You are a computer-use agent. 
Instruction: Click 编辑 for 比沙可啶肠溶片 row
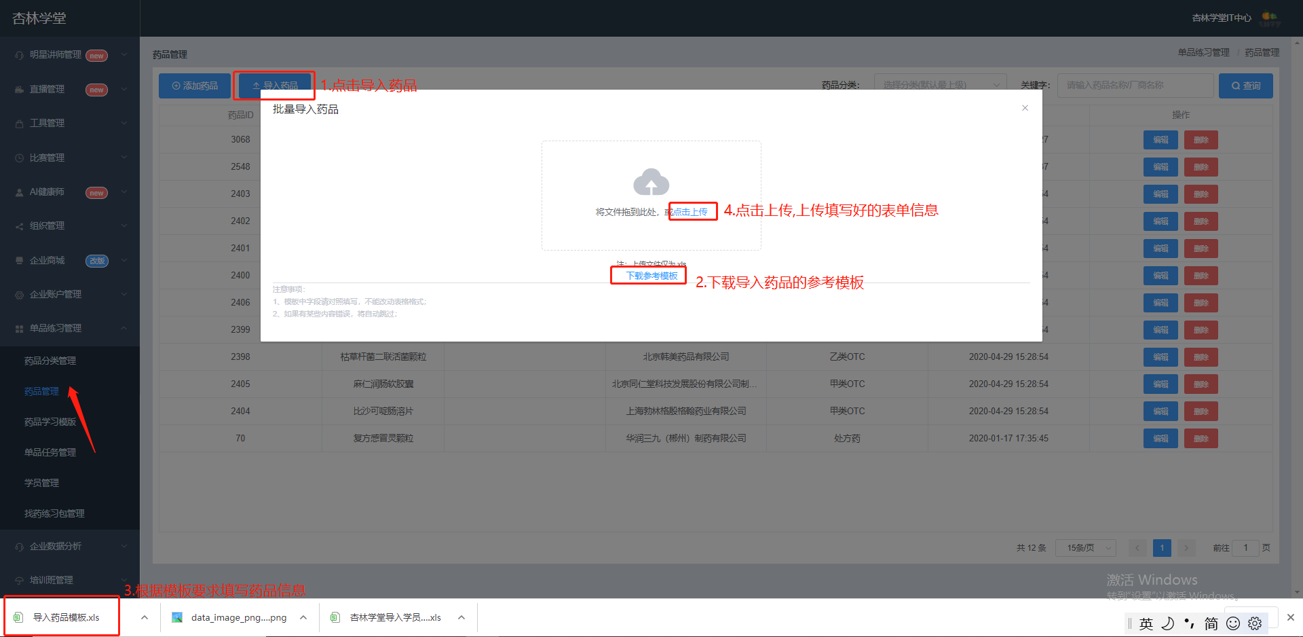click(x=1160, y=412)
